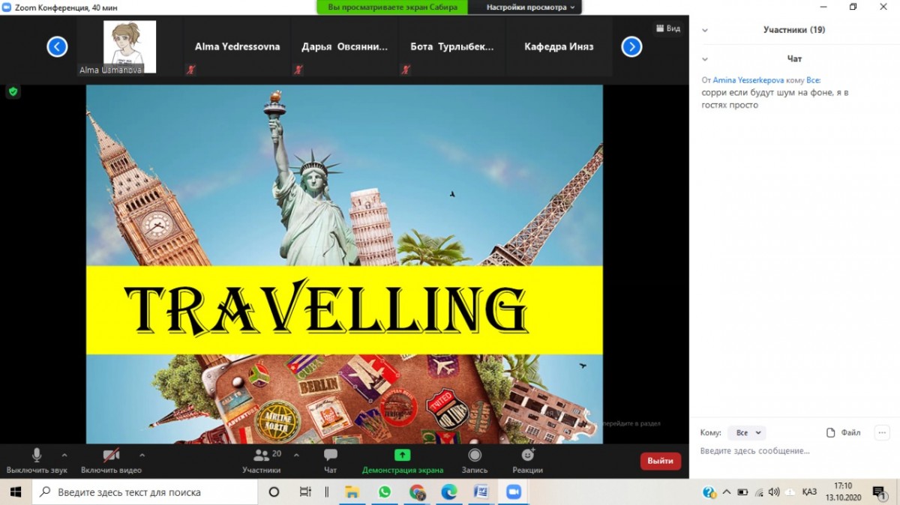Open the Настройки просмотра dropdown
The height and width of the screenshot is (505, 900).
pyautogui.click(x=530, y=7)
